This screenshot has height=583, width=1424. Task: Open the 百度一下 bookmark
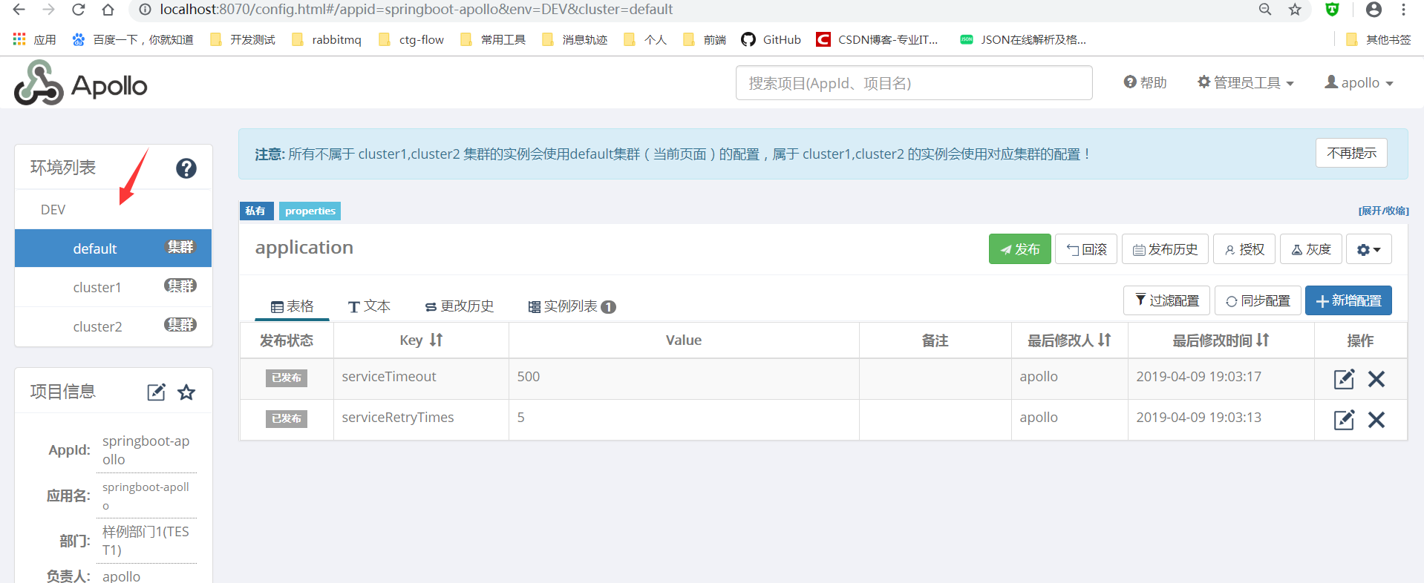click(x=132, y=39)
